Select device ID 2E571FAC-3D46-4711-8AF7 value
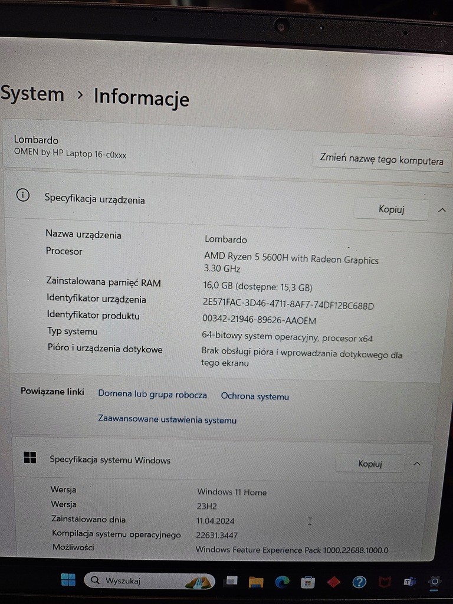 click(288, 304)
